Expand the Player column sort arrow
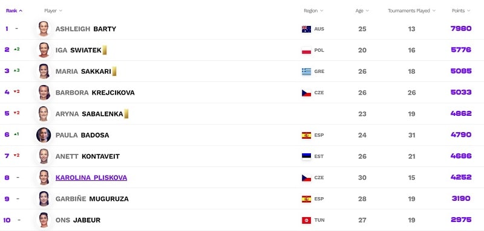This screenshot has height=231, width=484. [x=61, y=11]
